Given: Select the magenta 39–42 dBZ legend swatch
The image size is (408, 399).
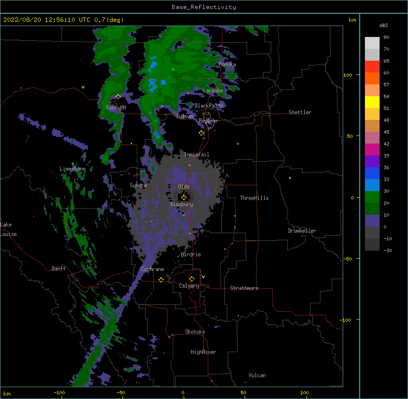Looking at the screenshot, I should pos(372,149).
